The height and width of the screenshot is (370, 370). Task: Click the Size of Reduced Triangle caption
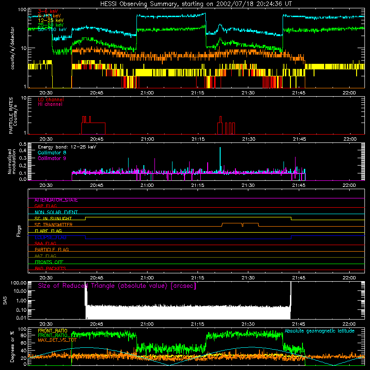(x=117, y=286)
